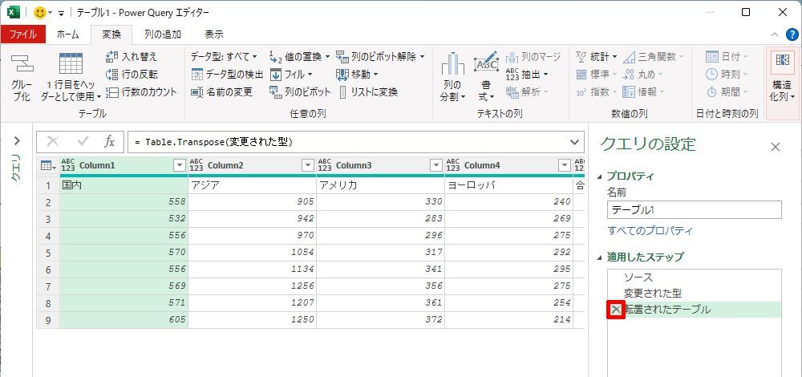Click 入れ替え (Transpose) in the ribbon
The image size is (802, 377).
132,57
